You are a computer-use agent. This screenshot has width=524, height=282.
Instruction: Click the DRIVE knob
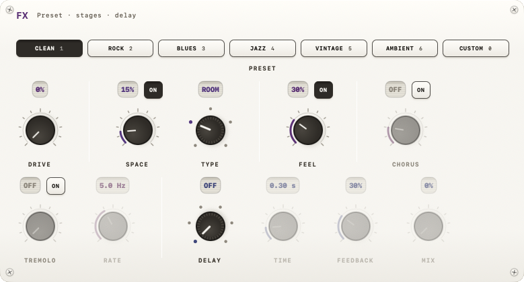[x=40, y=130]
